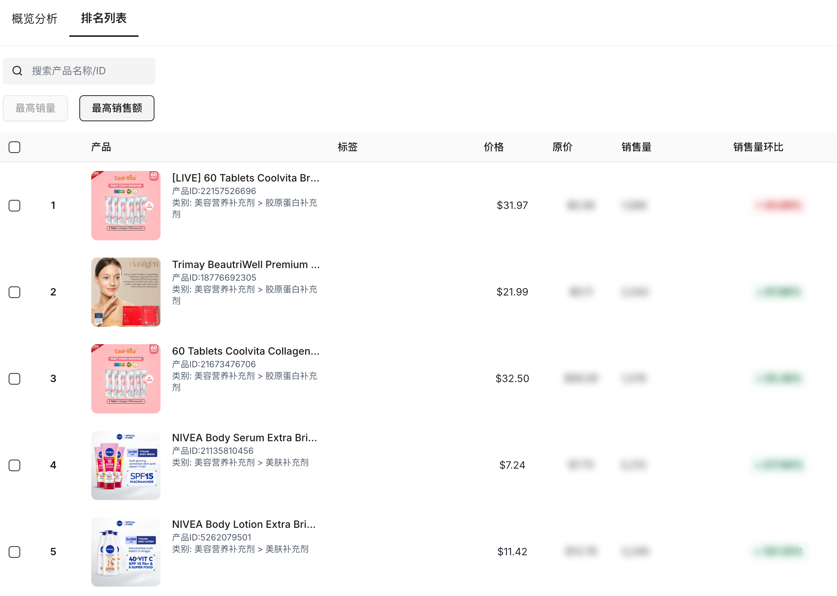The width and height of the screenshot is (837, 596).
Task: Click category text of NIVEA Body Lotion
Action: pyautogui.click(x=240, y=549)
